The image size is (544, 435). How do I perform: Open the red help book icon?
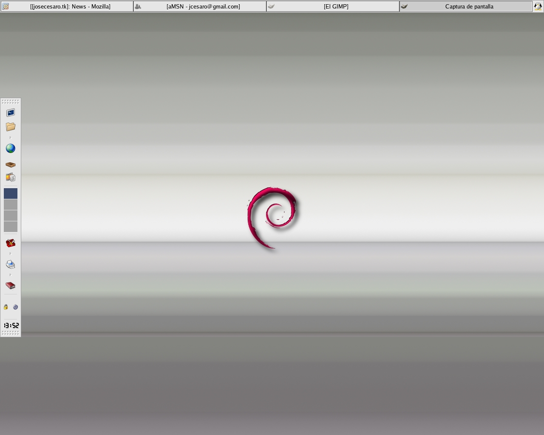(x=11, y=285)
